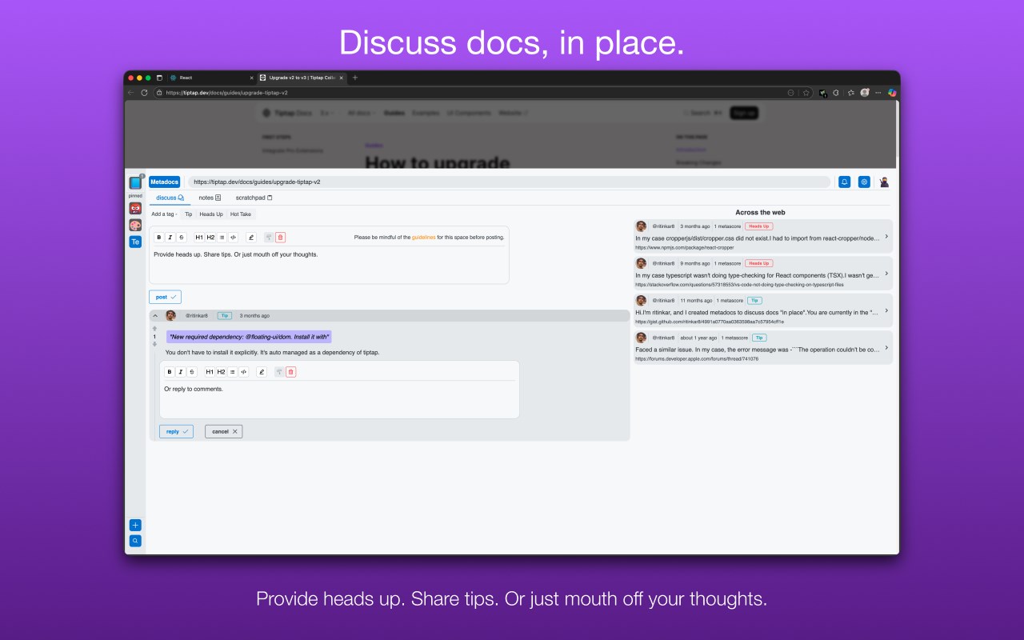Expand the react-cropper comment card chevron
This screenshot has width=1024, height=640.
tap(886, 237)
